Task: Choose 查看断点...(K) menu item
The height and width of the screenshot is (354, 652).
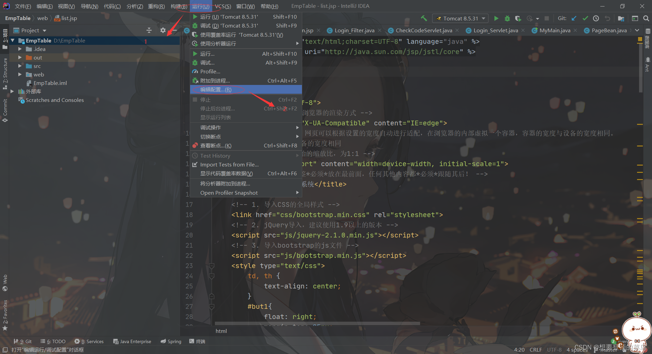Action: point(246,145)
